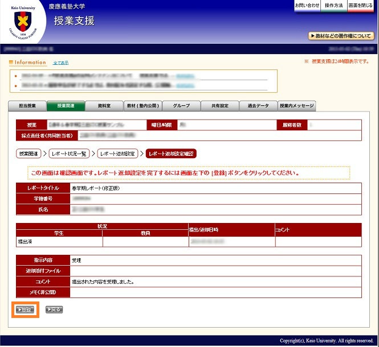The image size is (379, 347).
Task: Switch to the 担当授業 tab
Action: point(27,106)
